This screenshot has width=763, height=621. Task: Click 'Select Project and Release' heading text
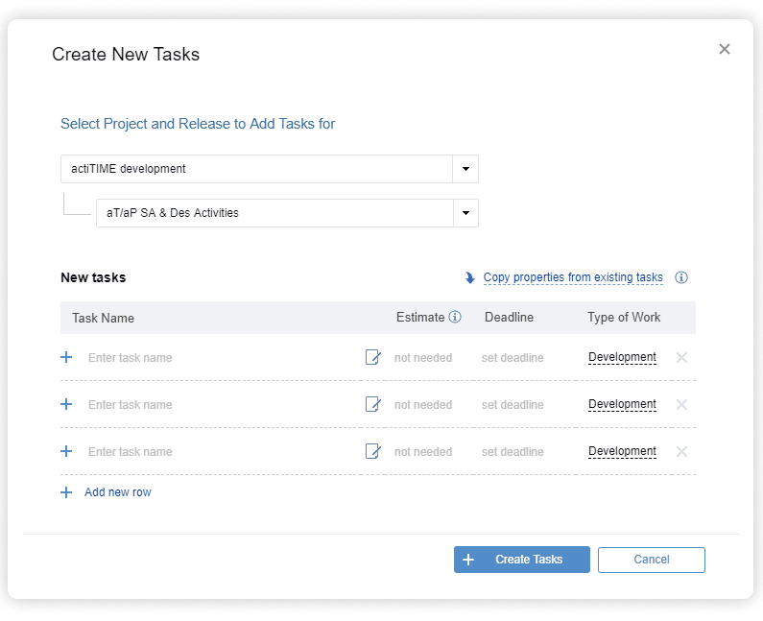coord(198,124)
